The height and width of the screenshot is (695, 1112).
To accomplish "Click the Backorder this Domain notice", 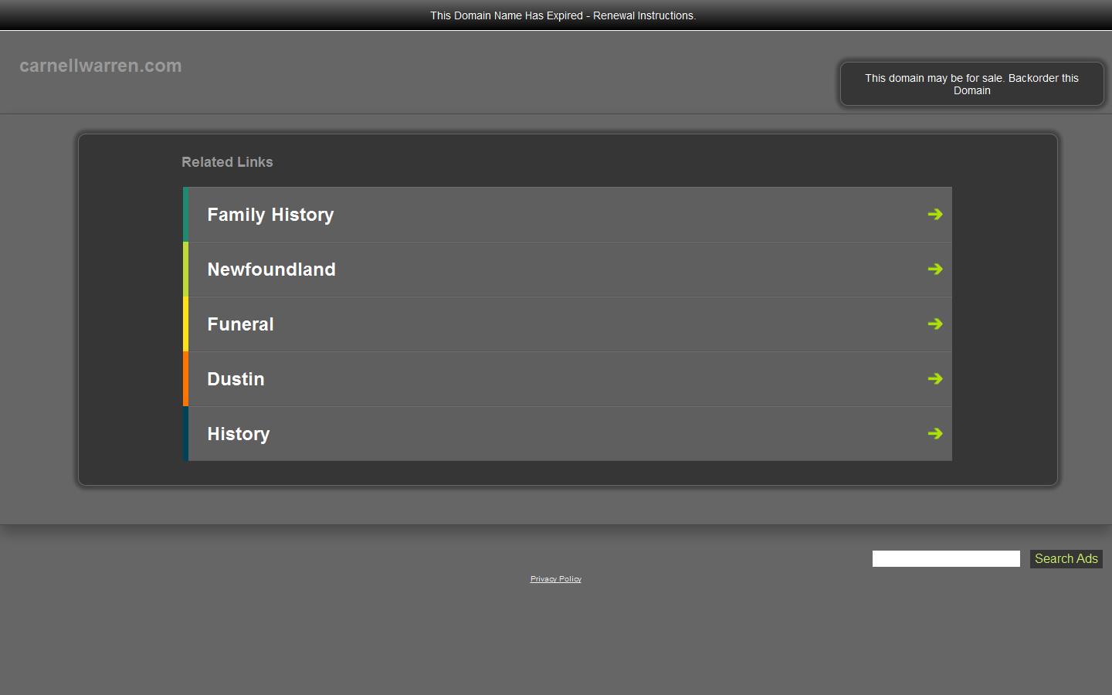I will [971, 83].
